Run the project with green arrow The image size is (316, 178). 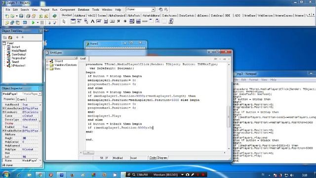pos(33,23)
